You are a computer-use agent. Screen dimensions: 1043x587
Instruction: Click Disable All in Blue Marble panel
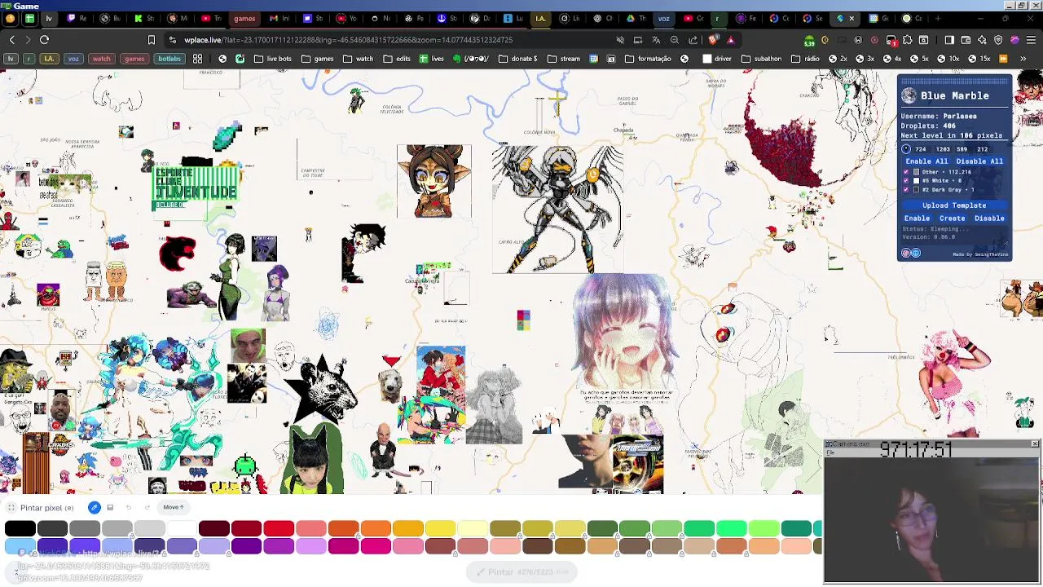pyautogui.click(x=979, y=161)
